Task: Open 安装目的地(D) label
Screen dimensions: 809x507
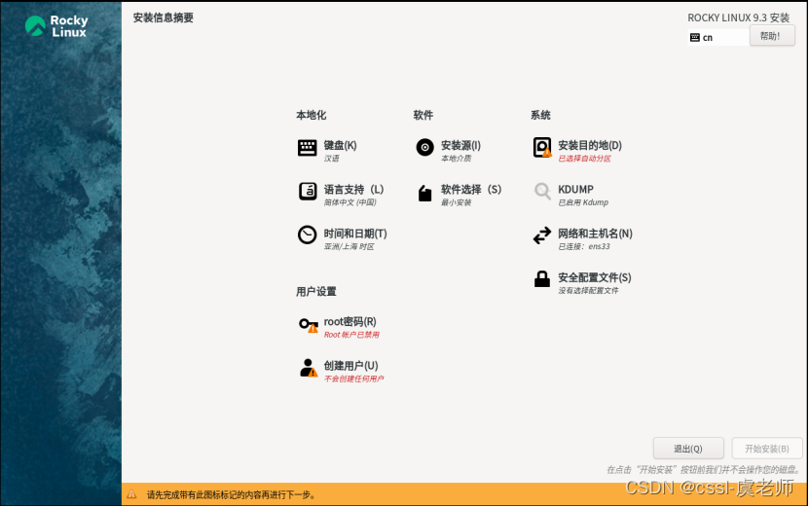Action: pyautogui.click(x=590, y=145)
